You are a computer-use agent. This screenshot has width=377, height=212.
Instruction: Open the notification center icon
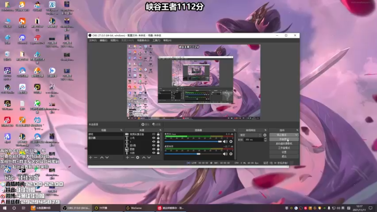[370, 208]
